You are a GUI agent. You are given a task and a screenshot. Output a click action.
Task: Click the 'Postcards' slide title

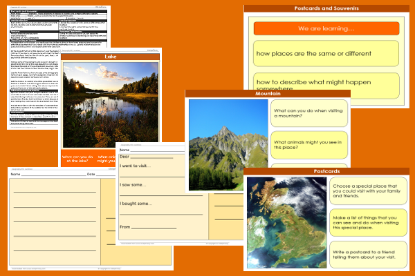coord(326,171)
